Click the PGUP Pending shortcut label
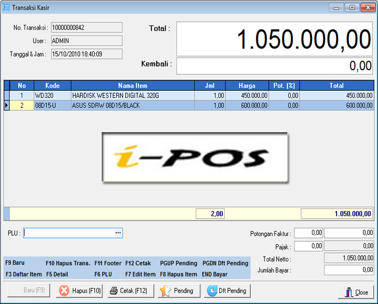 click(178, 263)
